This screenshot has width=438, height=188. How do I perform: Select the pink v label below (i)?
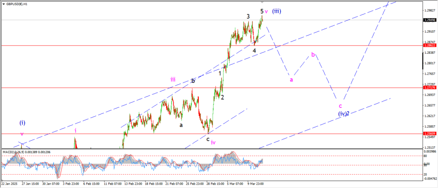[22, 134]
